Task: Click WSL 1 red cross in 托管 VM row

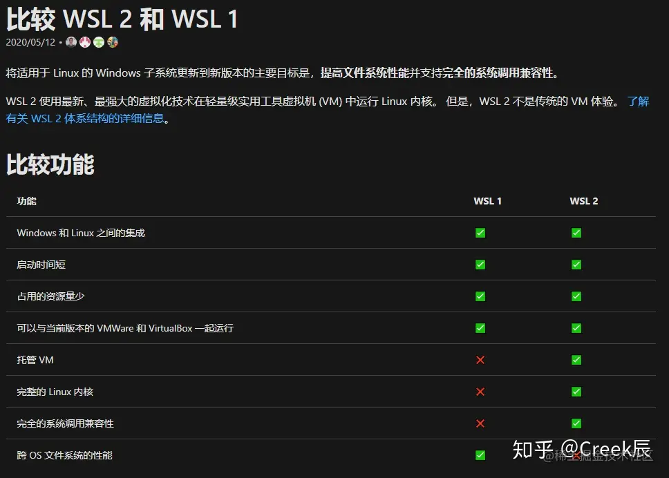Action: (x=480, y=360)
